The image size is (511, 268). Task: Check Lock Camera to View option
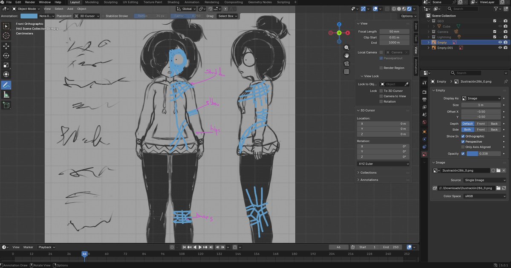(381, 96)
